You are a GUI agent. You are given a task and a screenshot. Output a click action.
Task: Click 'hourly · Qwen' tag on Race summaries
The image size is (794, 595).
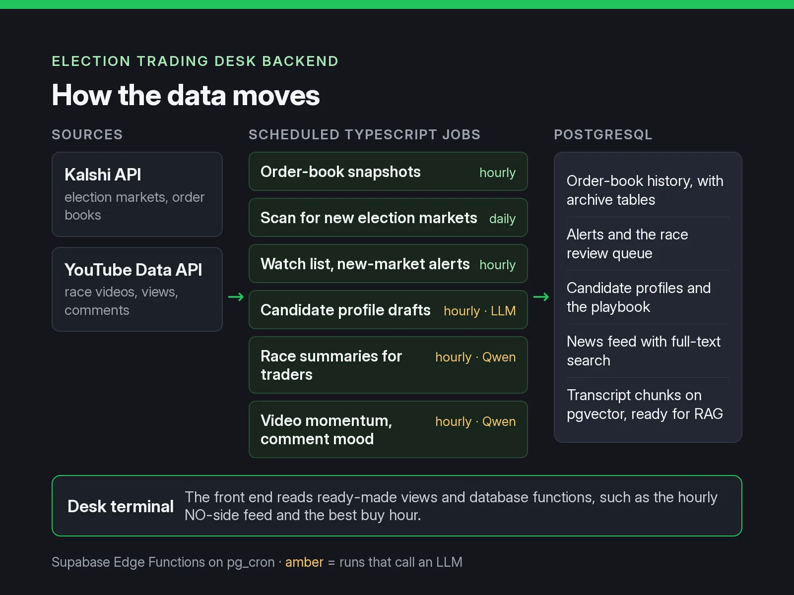pyautogui.click(x=475, y=357)
